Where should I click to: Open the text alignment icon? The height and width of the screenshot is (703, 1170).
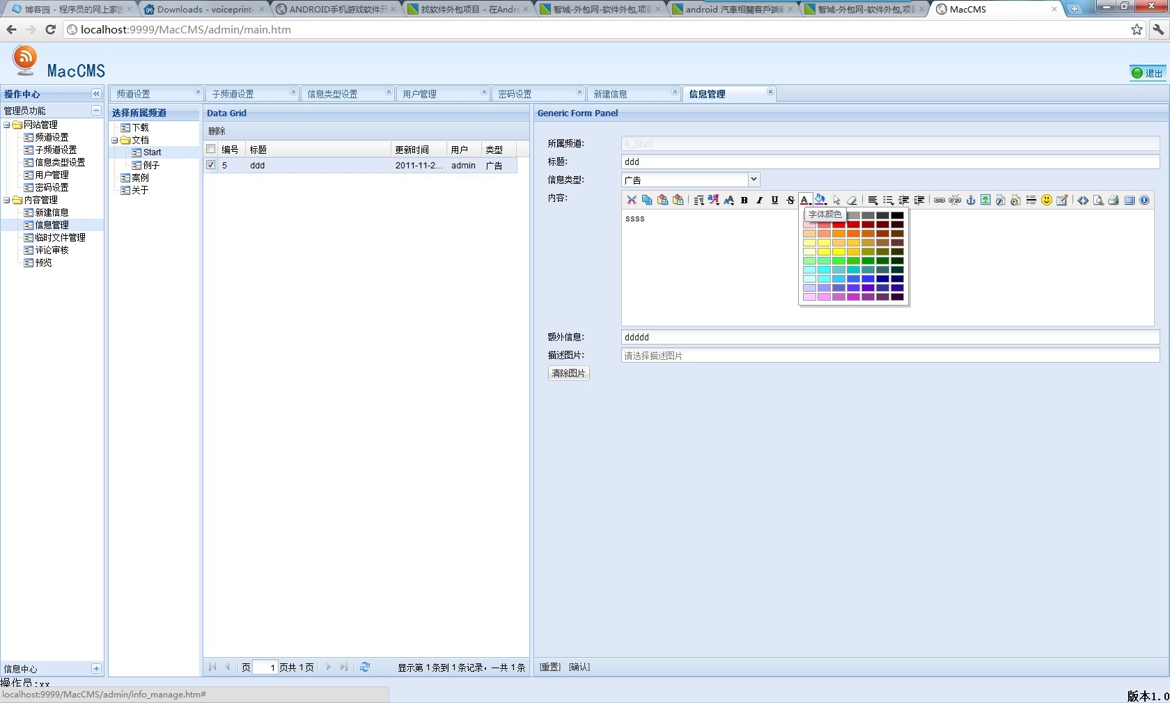[x=873, y=200]
